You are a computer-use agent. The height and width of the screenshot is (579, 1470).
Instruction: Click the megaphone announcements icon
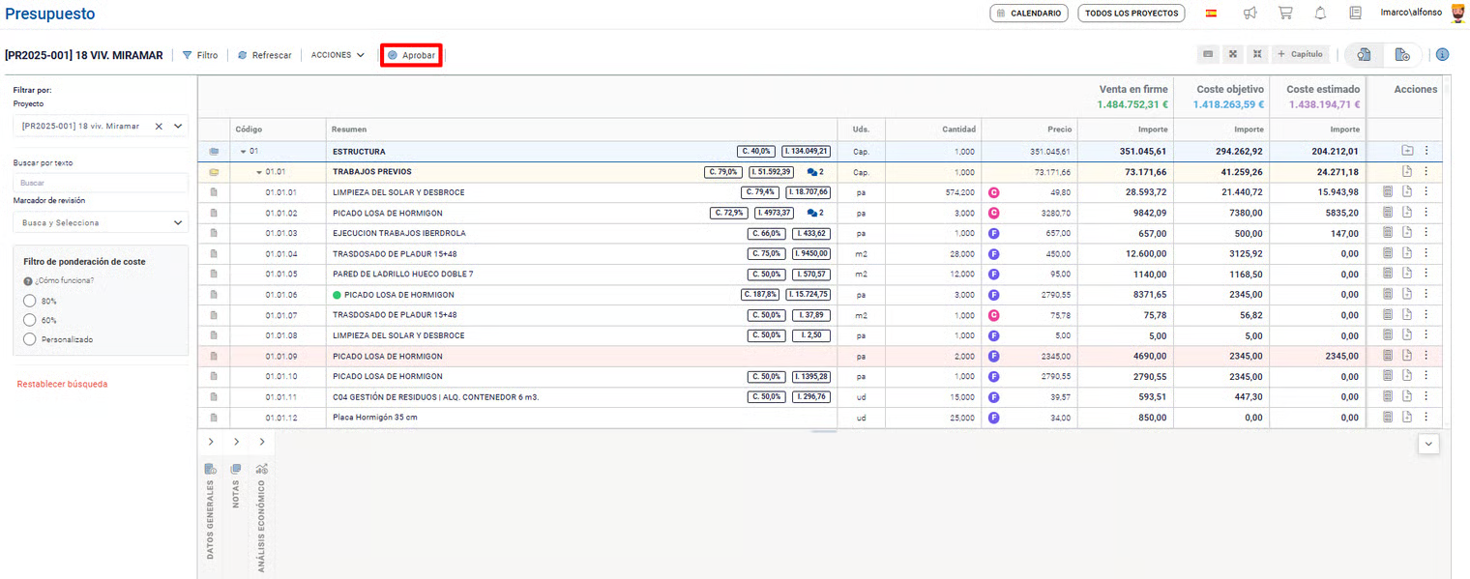click(x=1249, y=14)
